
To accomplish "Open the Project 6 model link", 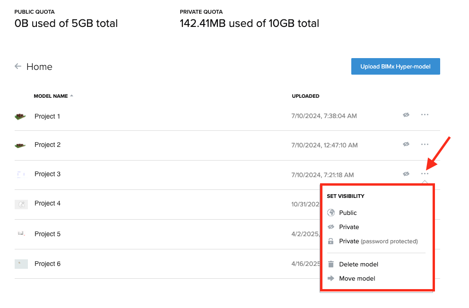I will pos(47,264).
